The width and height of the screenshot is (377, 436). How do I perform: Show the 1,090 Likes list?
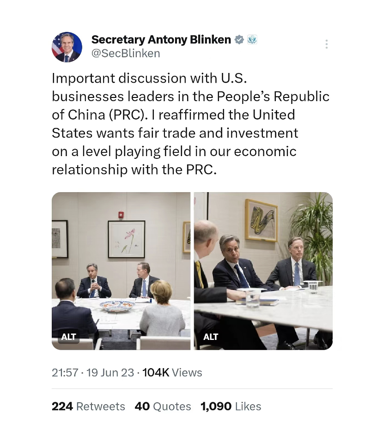tap(231, 406)
